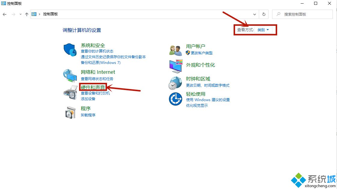Viewport: 337px width, 189px height.
Task: Open the 类别 view-by dropdown
Action: click(263, 30)
